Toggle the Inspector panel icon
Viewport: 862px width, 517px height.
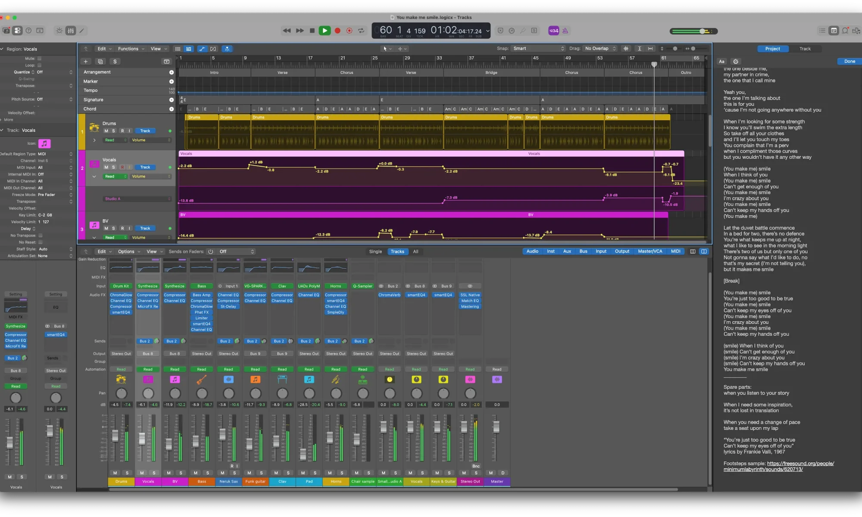(x=17, y=31)
